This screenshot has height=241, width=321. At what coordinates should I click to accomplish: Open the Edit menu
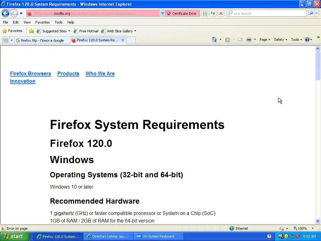pos(16,22)
